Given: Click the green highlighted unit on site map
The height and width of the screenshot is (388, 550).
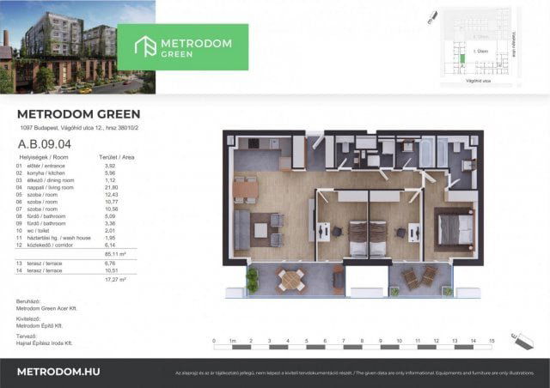Looking at the screenshot, I should coord(462,59).
